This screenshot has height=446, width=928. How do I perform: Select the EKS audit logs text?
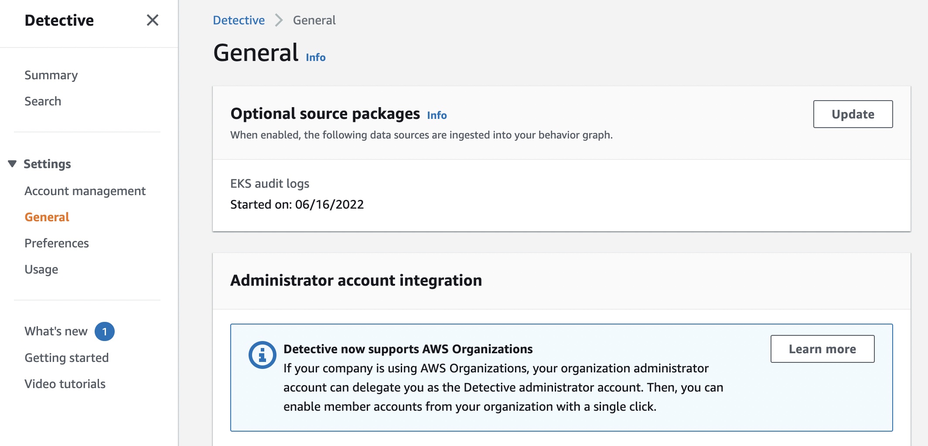click(x=270, y=183)
